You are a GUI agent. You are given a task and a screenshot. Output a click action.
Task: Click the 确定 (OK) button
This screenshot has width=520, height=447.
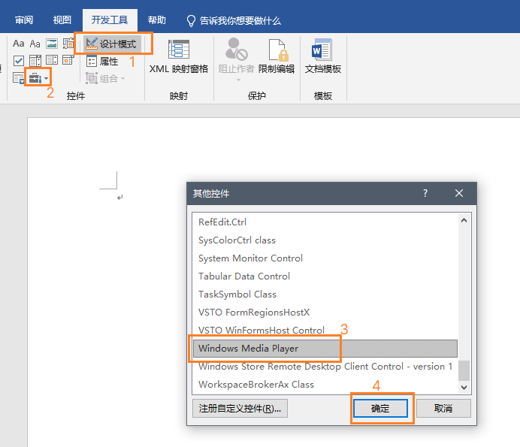pyautogui.click(x=380, y=409)
